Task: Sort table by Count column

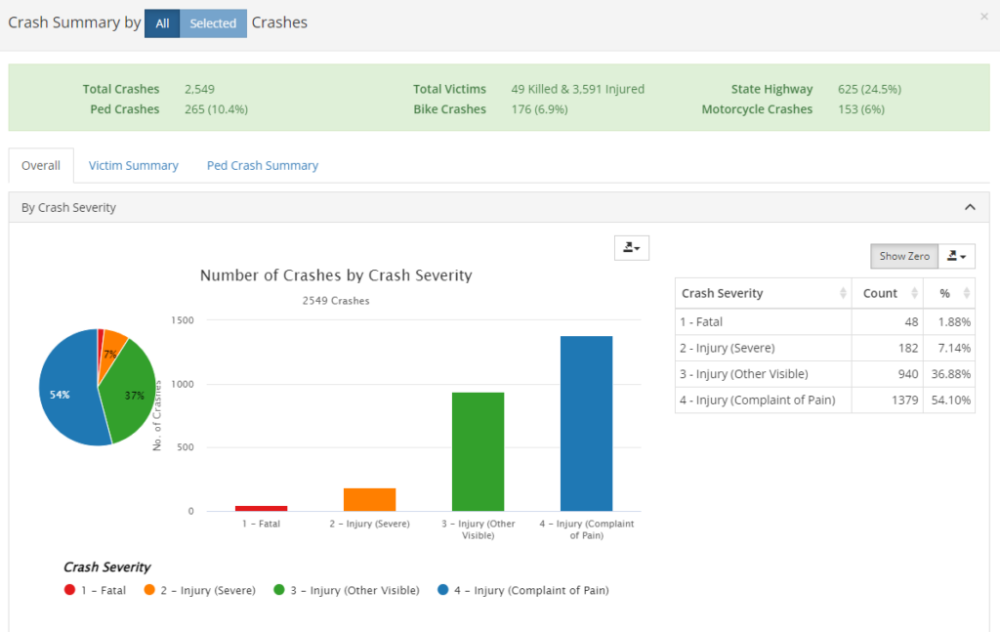Action: [887, 293]
